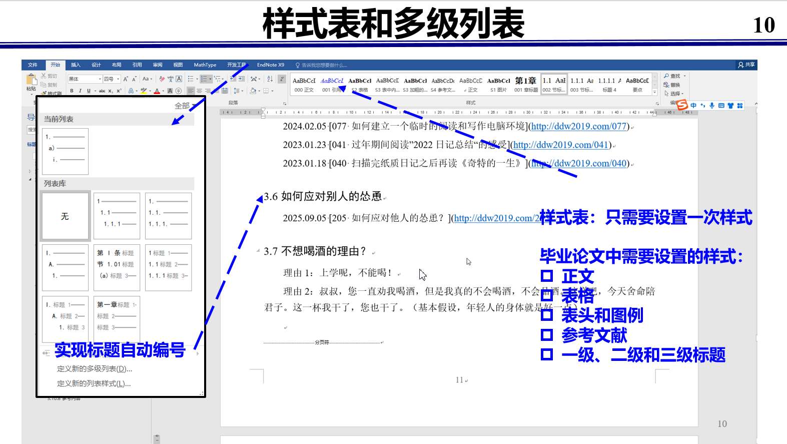787x444 pixels.
Task: Click the increase indent icon
Action: pos(242,79)
